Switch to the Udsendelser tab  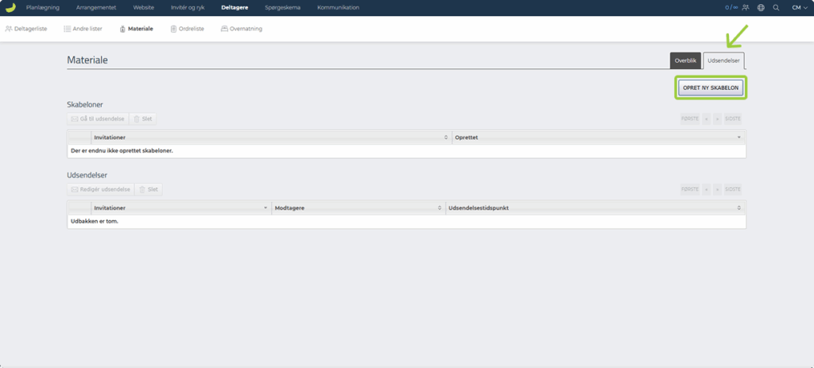(723, 60)
